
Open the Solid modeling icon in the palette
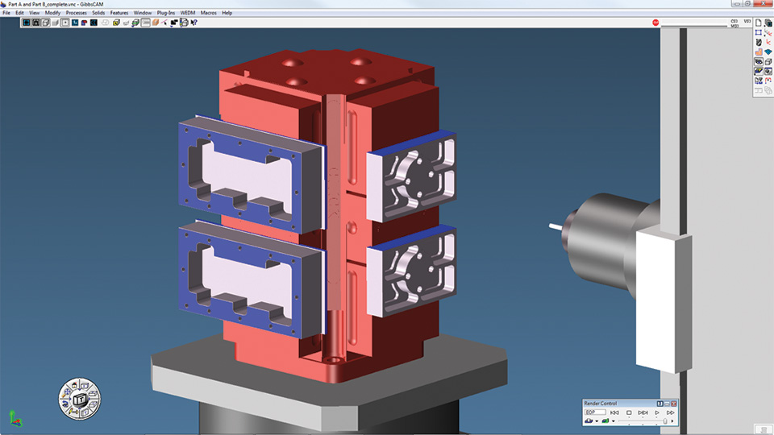(759, 52)
